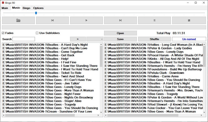Focus the Search input field
Viewport: 208px width, 122px height.
tap(24, 39)
